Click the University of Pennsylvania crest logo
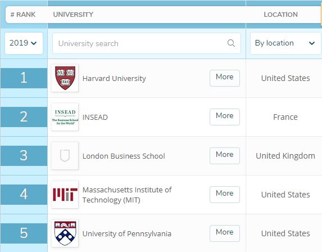Screen dimensions: 322x252 (x=65, y=233)
